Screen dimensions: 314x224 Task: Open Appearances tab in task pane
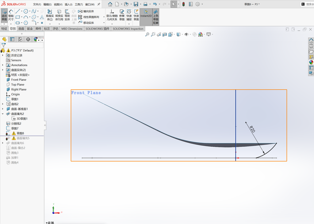pos(311,62)
